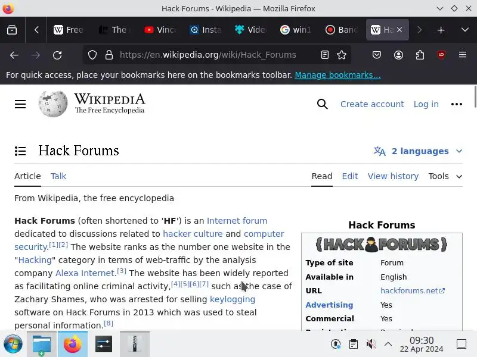This screenshot has width=477, height=357.
Task: Open Firefox View icon in tab bar
Action: 12,30
